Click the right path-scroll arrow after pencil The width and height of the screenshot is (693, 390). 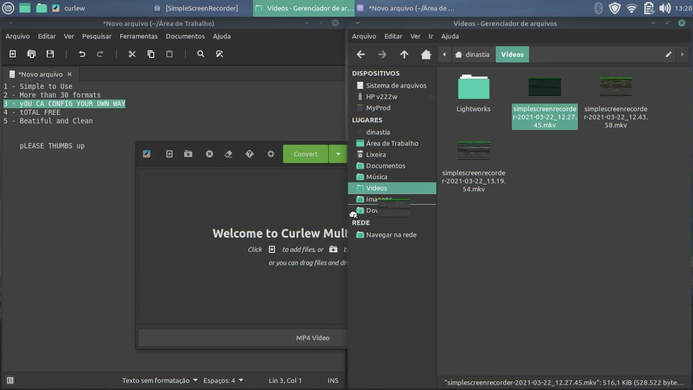click(682, 54)
